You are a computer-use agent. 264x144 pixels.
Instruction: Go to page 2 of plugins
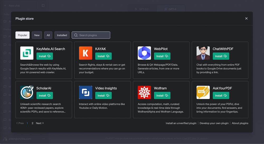[32, 123]
